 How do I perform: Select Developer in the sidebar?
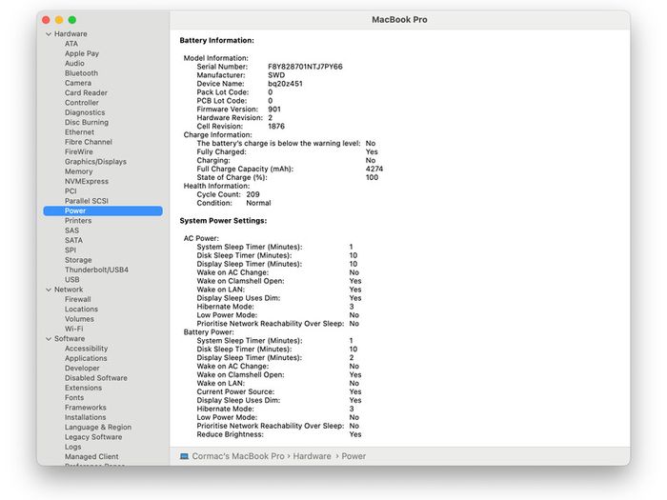[82, 369]
